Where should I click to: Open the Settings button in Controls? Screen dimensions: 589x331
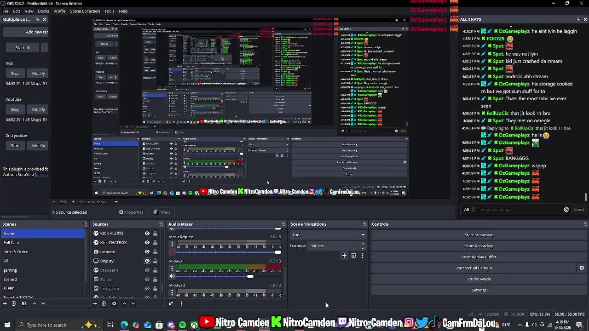click(479, 290)
